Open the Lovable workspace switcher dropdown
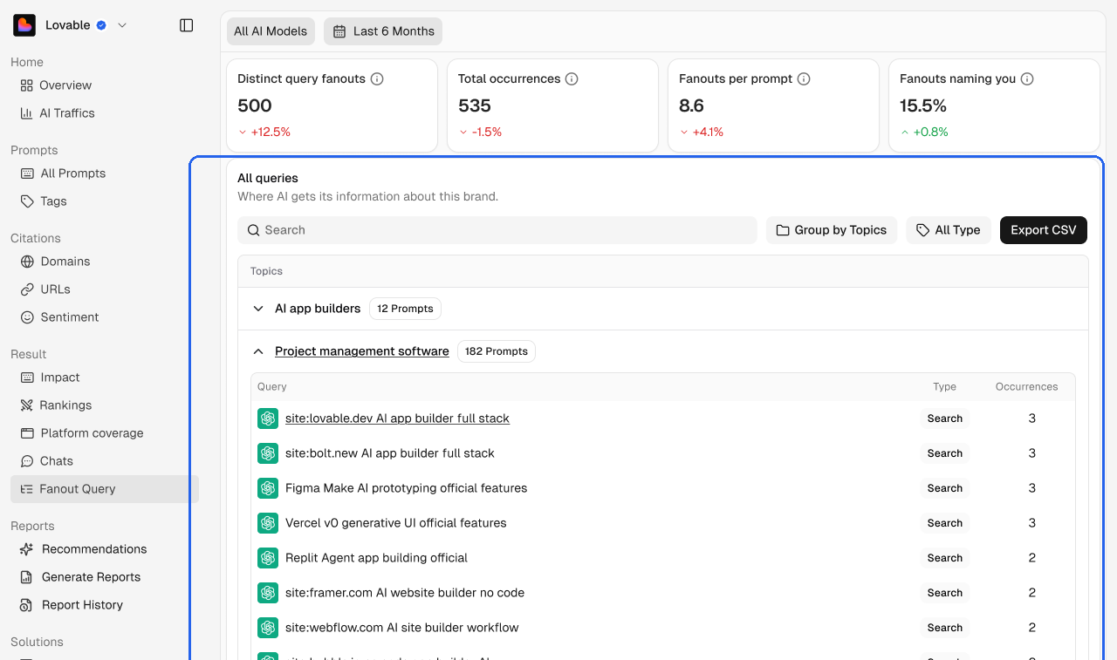 122,25
